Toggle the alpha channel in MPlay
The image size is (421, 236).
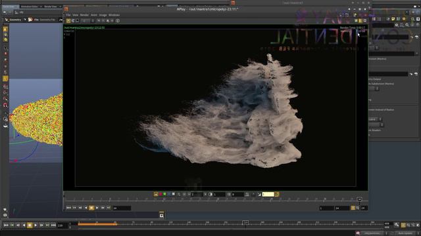click(x=174, y=194)
